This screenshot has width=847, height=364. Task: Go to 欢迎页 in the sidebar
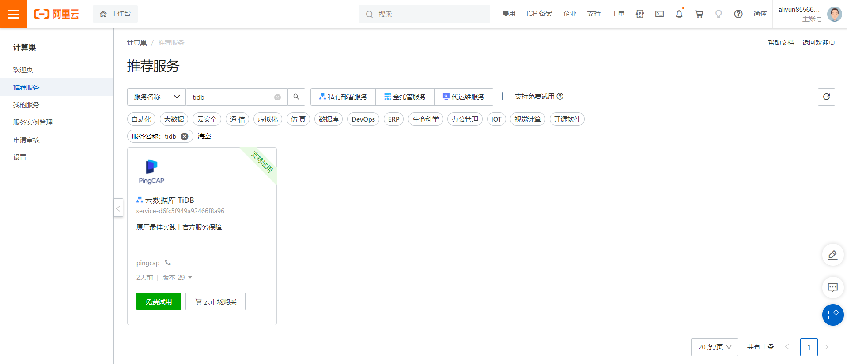(23, 70)
